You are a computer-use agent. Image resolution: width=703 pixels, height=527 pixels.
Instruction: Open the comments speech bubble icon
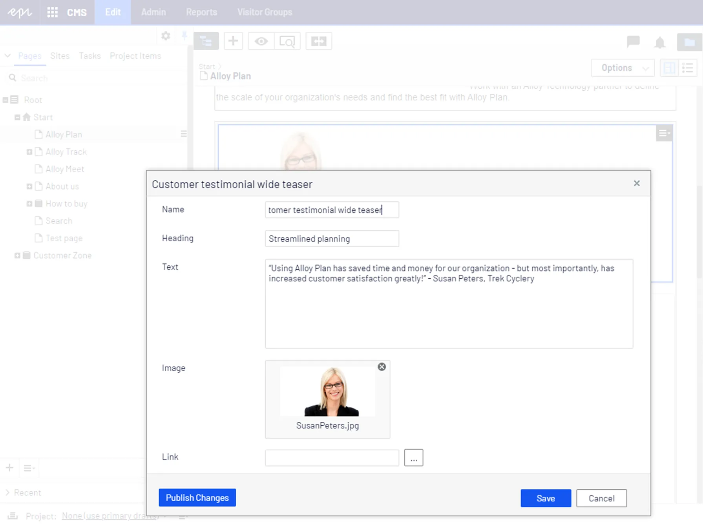tap(633, 41)
